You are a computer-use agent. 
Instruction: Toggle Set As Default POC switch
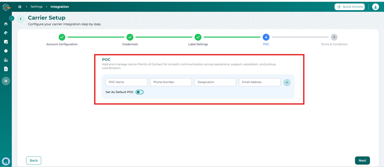point(139,92)
